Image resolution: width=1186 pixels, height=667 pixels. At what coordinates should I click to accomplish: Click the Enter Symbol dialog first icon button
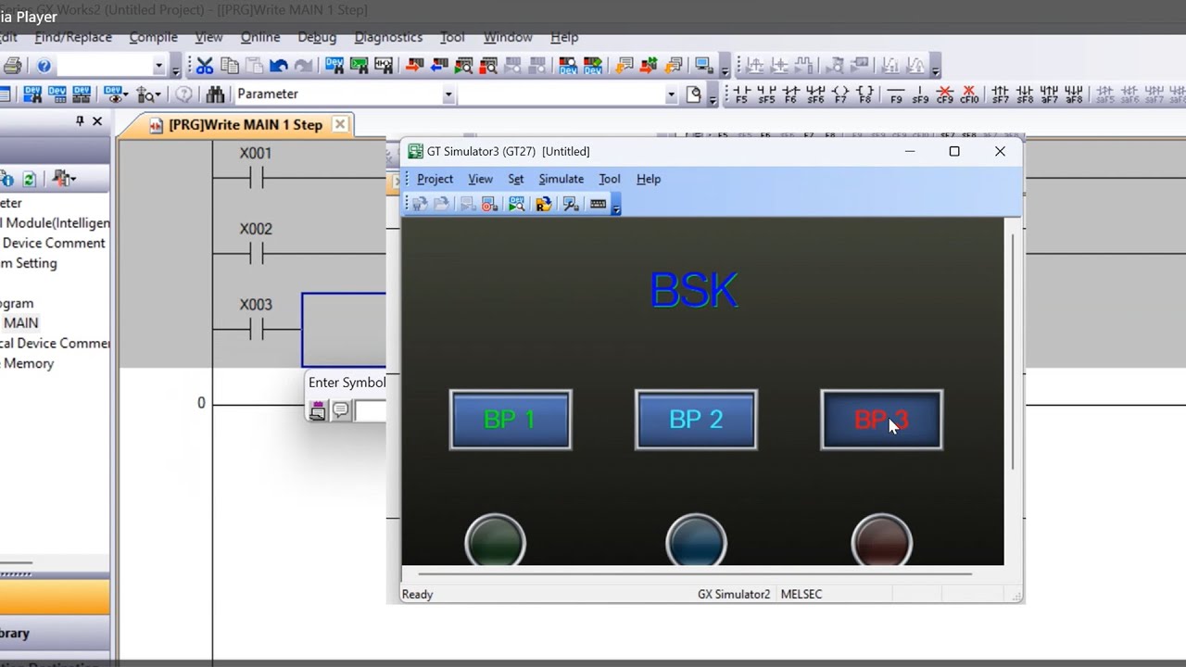pyautogui.click(x=317, y=410)
